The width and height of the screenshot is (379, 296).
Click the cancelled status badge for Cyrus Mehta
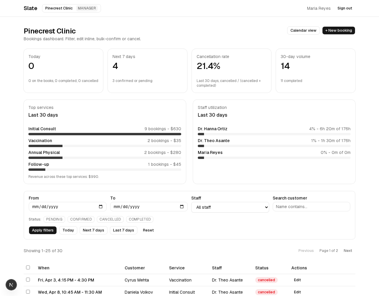click(266, 280)
